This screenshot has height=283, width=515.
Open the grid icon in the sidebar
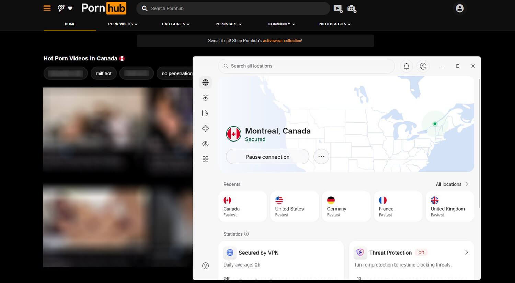205,159
